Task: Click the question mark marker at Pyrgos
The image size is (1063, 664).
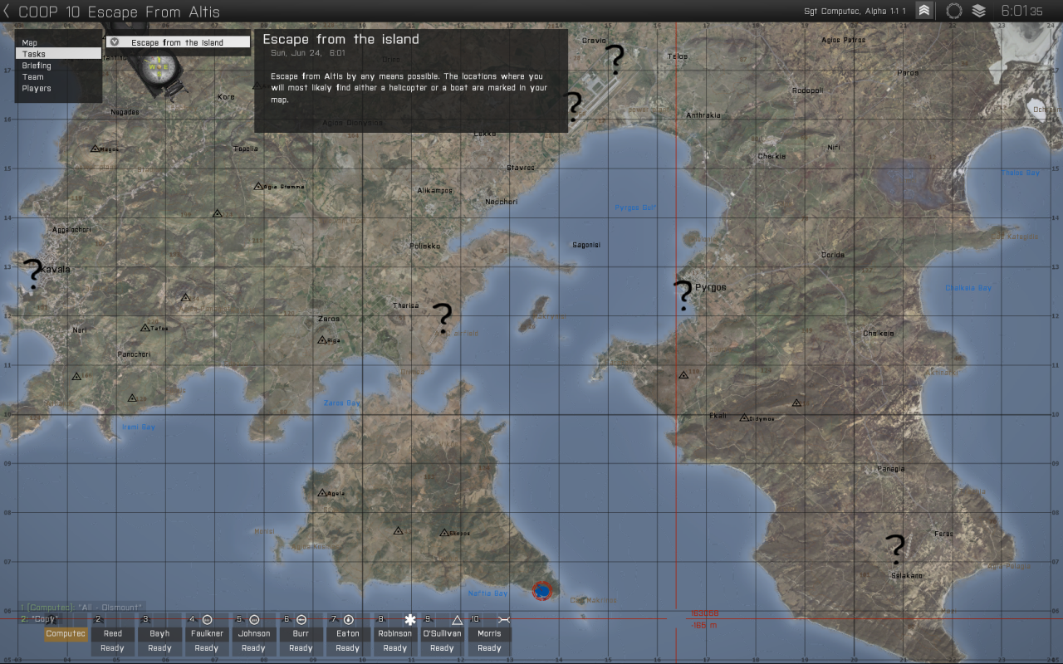Action: [683, 295]
